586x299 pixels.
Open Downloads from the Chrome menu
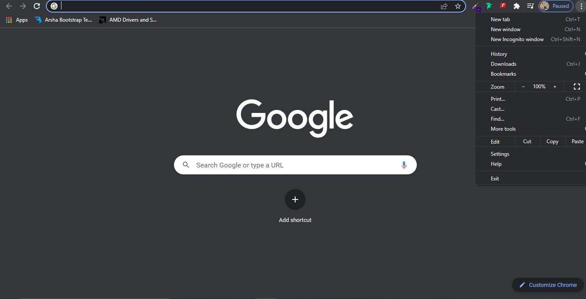tap(531, 64)
